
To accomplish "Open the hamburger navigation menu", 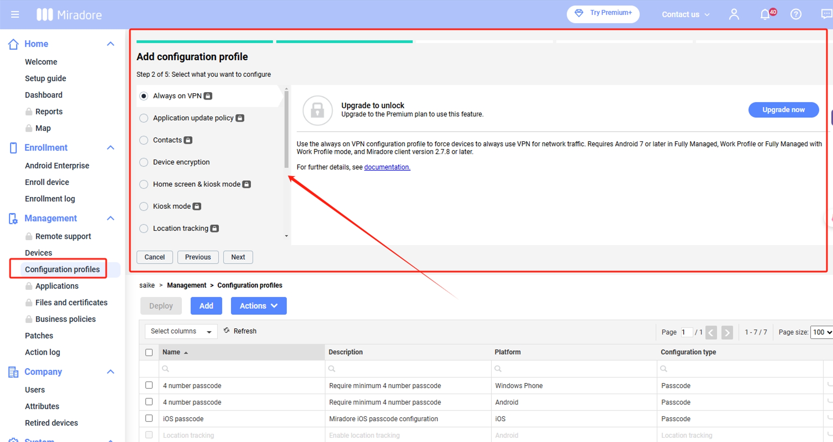I will (x=15, y=15).
